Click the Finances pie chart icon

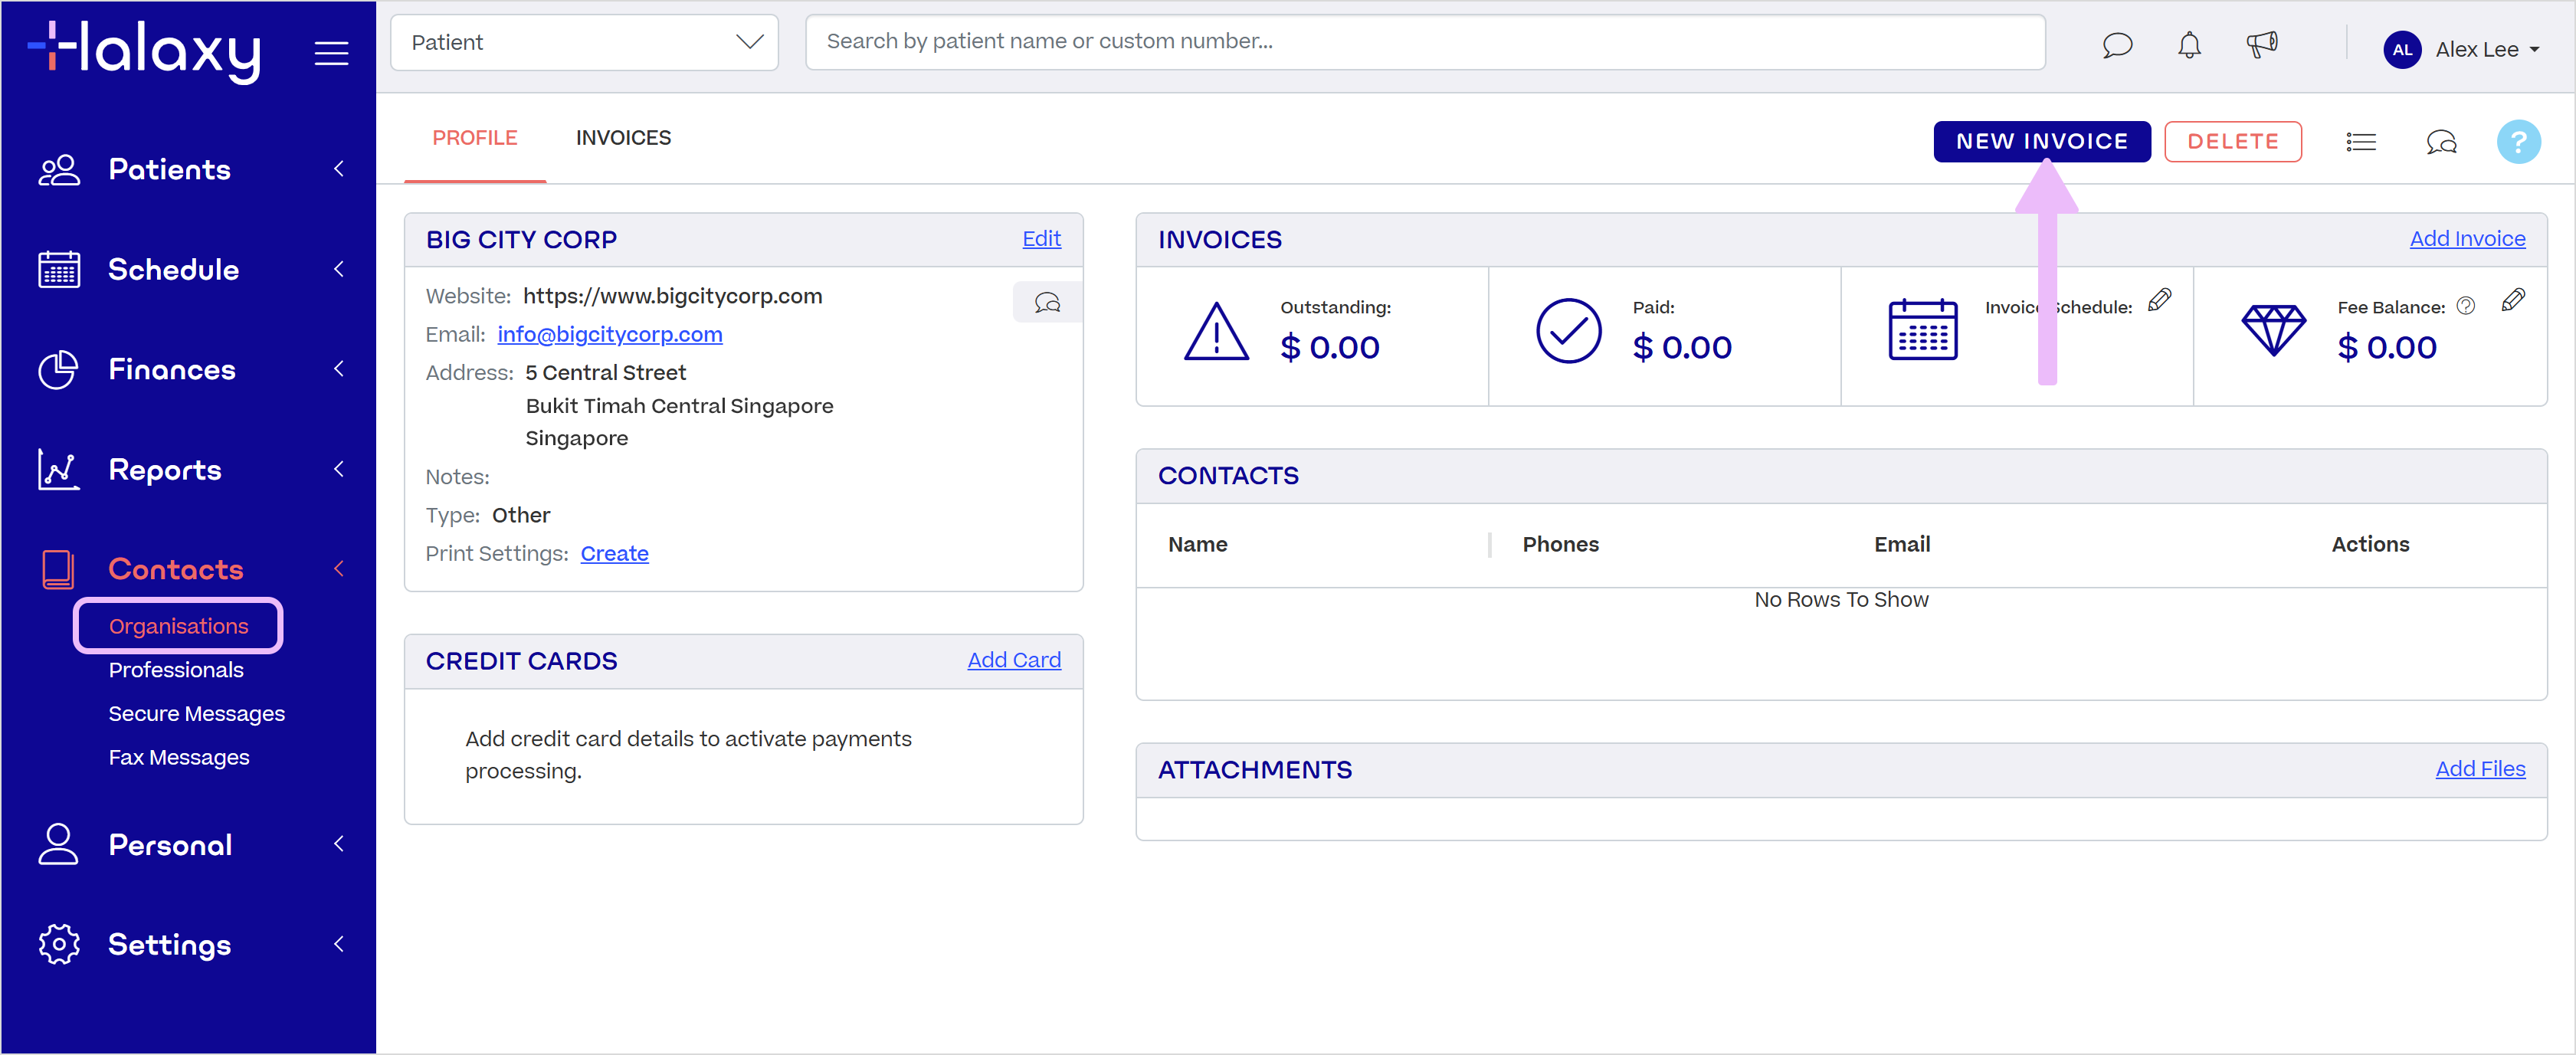click(x=58, y=370)
